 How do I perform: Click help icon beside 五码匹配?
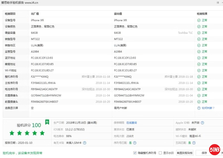click(194, 143)
